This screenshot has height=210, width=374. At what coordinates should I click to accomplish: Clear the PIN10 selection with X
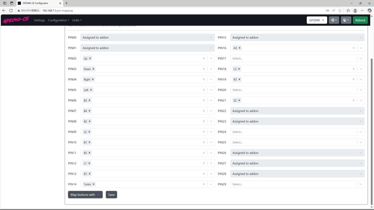(204, 142)
